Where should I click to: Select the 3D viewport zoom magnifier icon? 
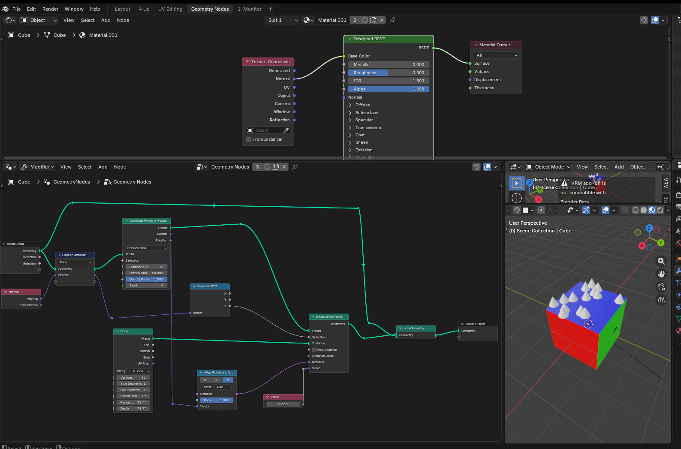(661, 261)
